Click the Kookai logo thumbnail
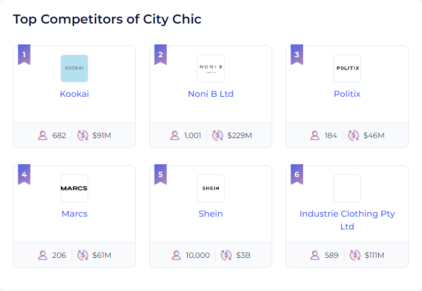 coord(74,68)
